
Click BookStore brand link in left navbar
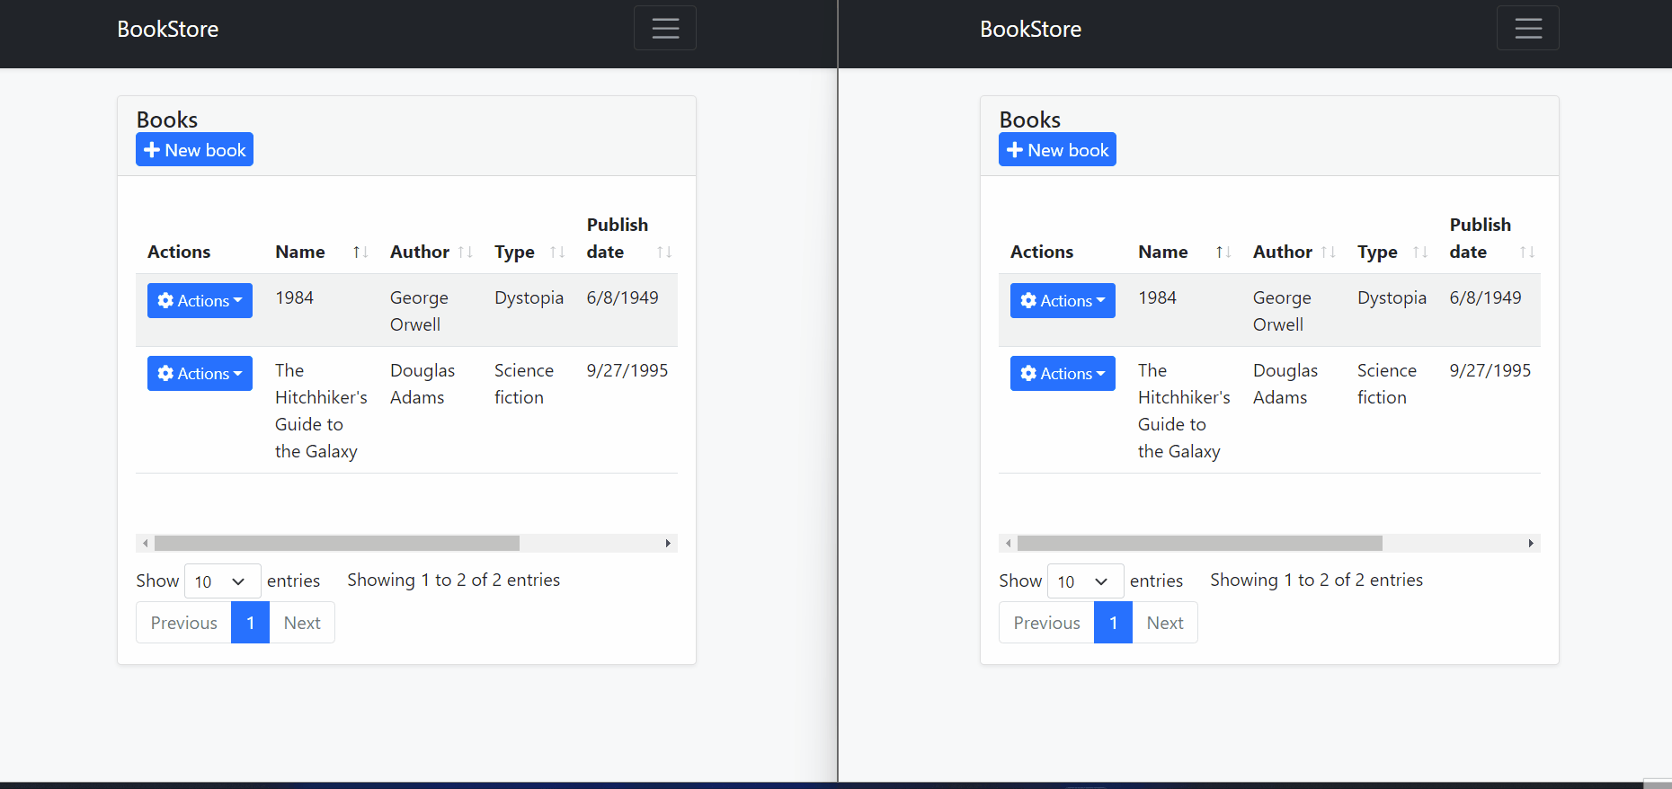[168, 30]
